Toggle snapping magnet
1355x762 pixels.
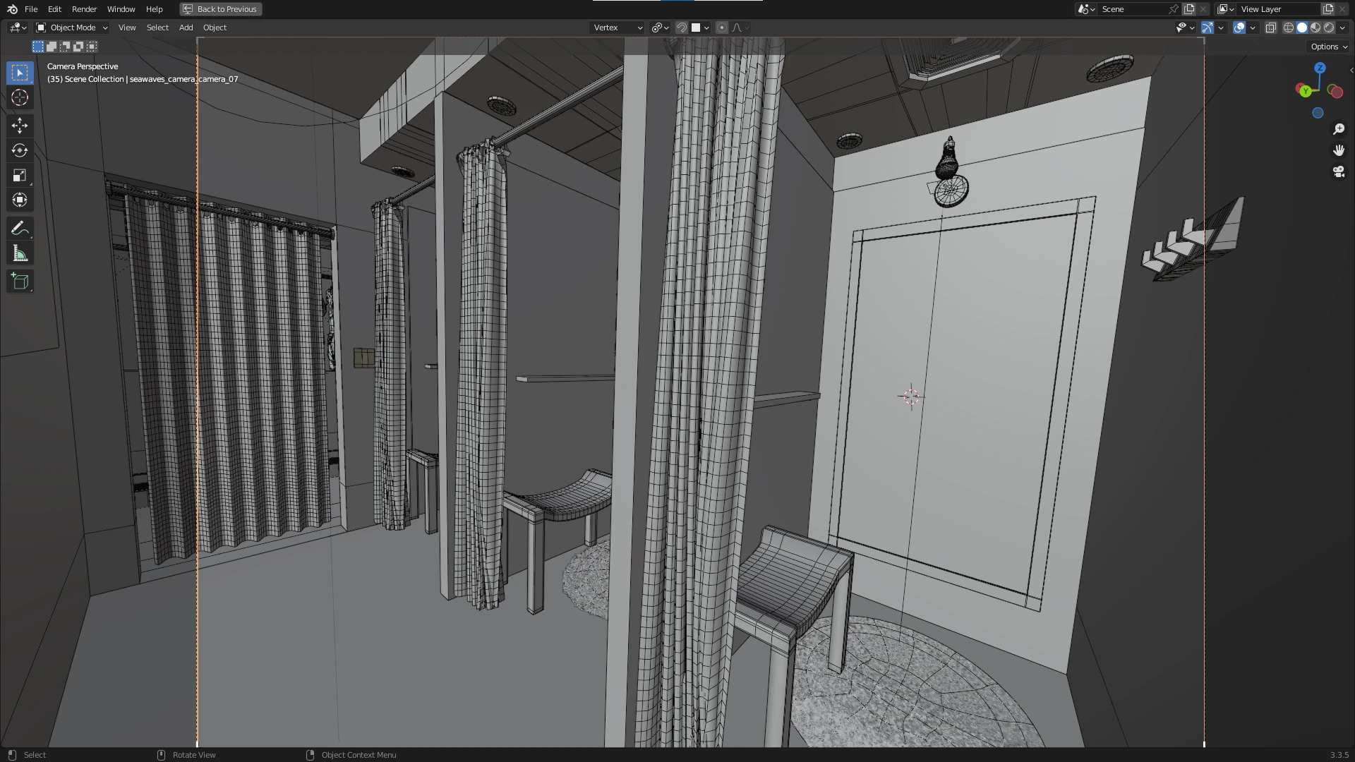(x=682, y=28)
